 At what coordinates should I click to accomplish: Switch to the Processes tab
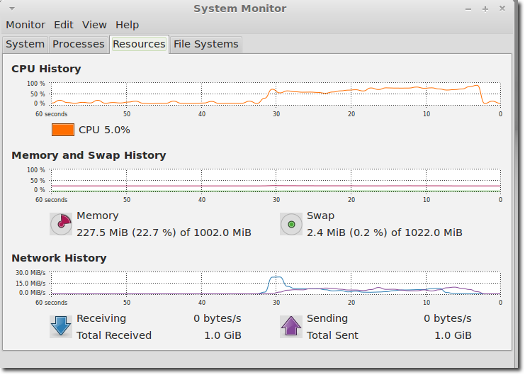pyautogui.click(x=79, y=44)
